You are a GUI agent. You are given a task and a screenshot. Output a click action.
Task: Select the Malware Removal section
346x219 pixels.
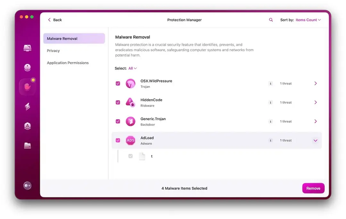pos(74,39)
